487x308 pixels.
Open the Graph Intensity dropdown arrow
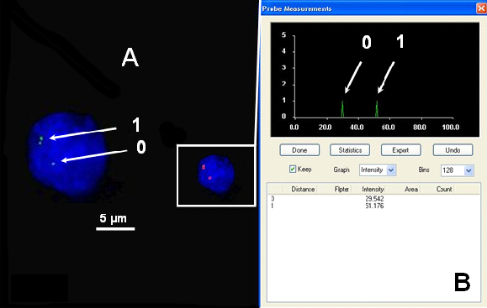(x=391, y=170)
